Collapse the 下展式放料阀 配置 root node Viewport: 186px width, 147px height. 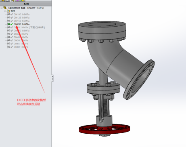pyautogui.click(x=2, y=8)
